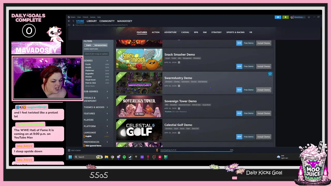The height and width of the screenshot is (186, 331).
Task: Remove the English filter chip
Action: [88, 45]
